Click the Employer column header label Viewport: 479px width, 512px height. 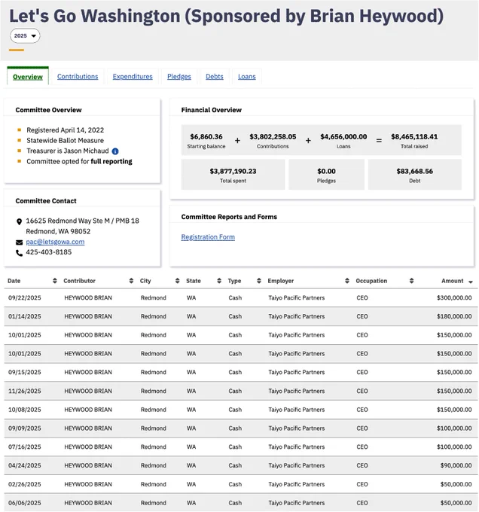[281, 281]
